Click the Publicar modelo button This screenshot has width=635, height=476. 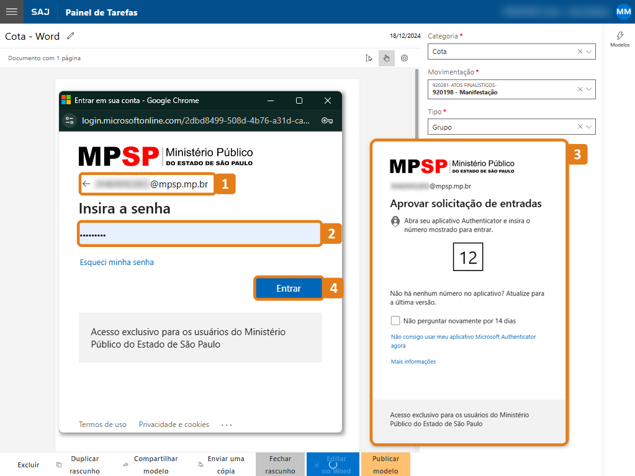(x=385, y=464)
